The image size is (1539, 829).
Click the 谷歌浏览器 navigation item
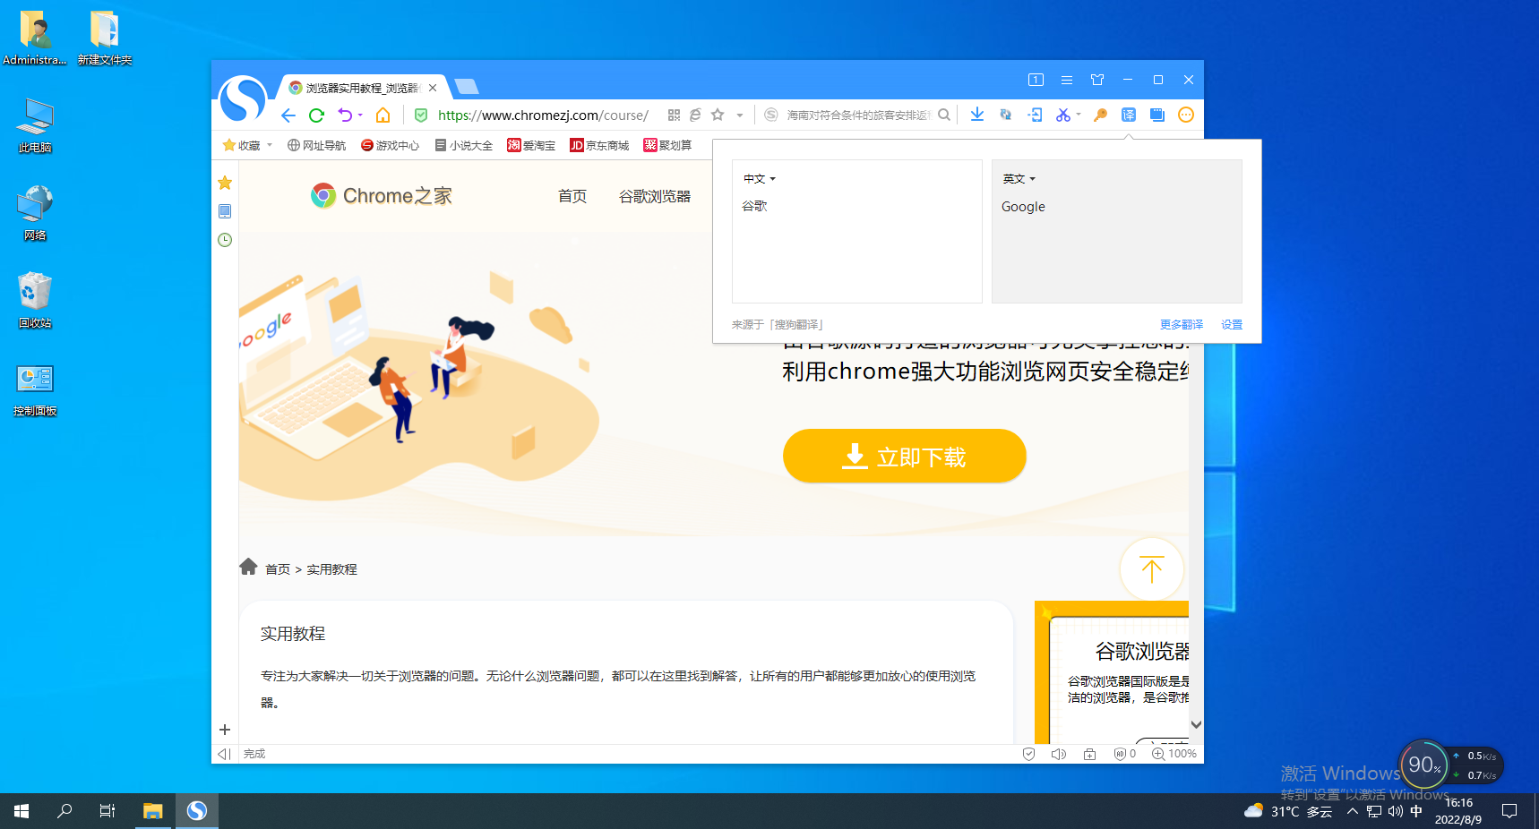click(x=655, y=196)
